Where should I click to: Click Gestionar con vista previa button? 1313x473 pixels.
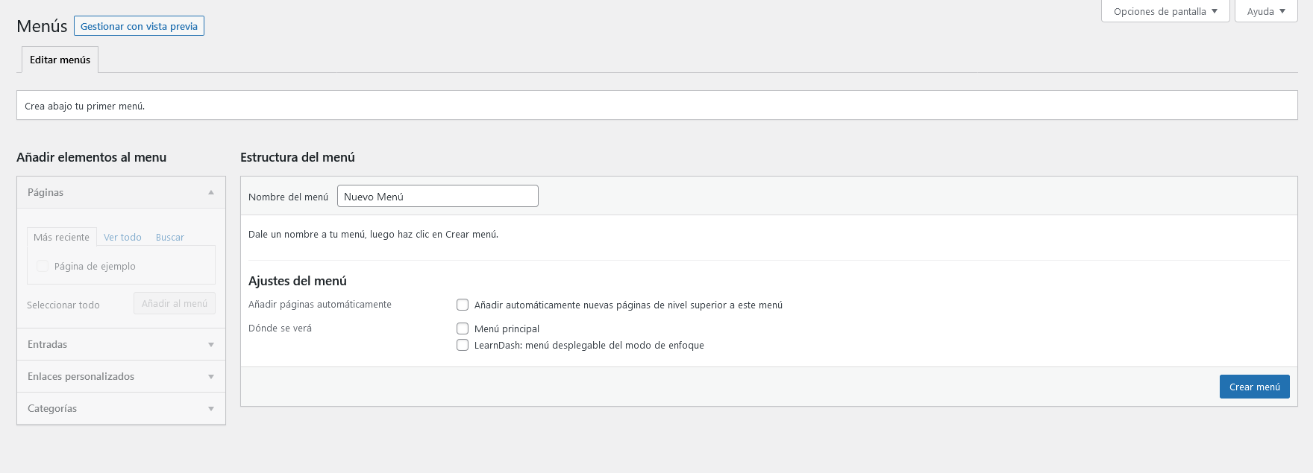click(x=139, y=26)
